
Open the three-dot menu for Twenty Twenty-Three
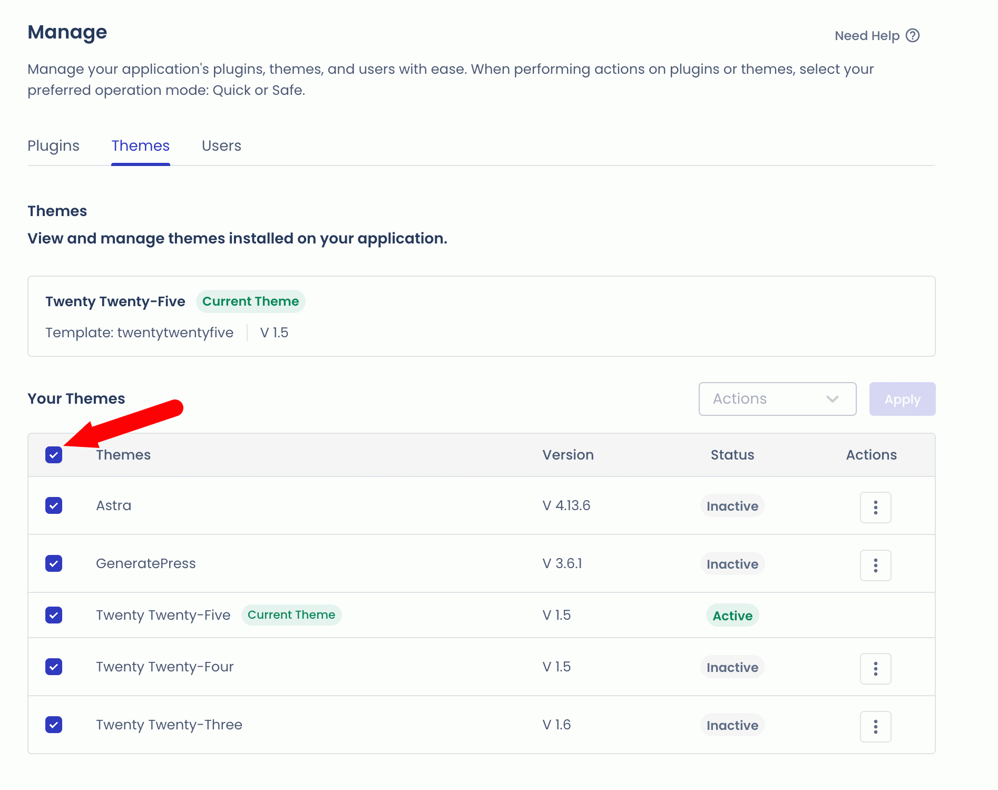[x=875, y=727]
